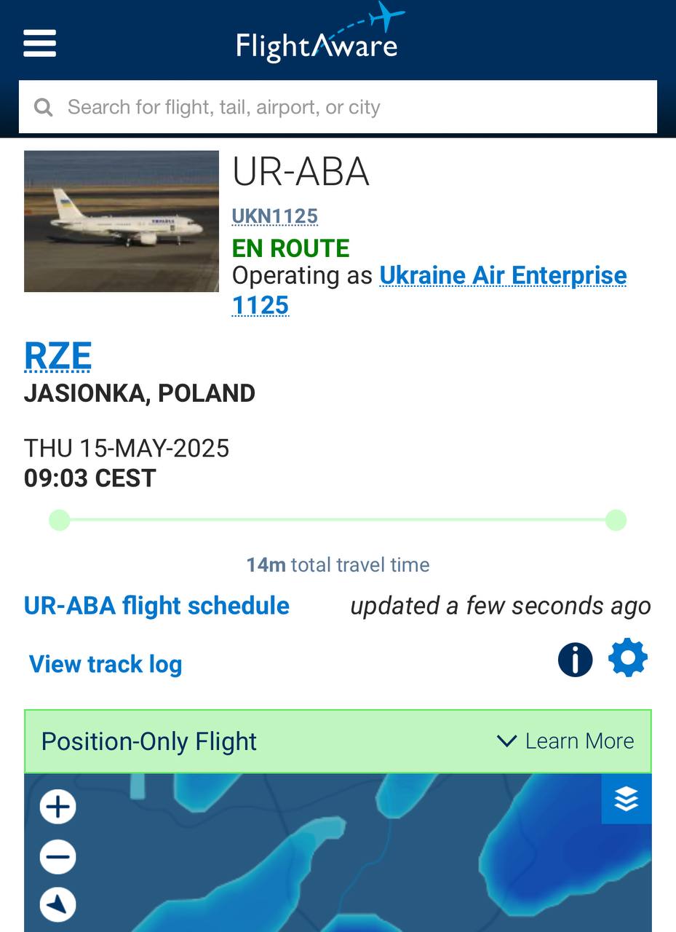Click the search magnifier icon
The width and height of the screenshot is (676, 932).
click(x=44, y=108)
